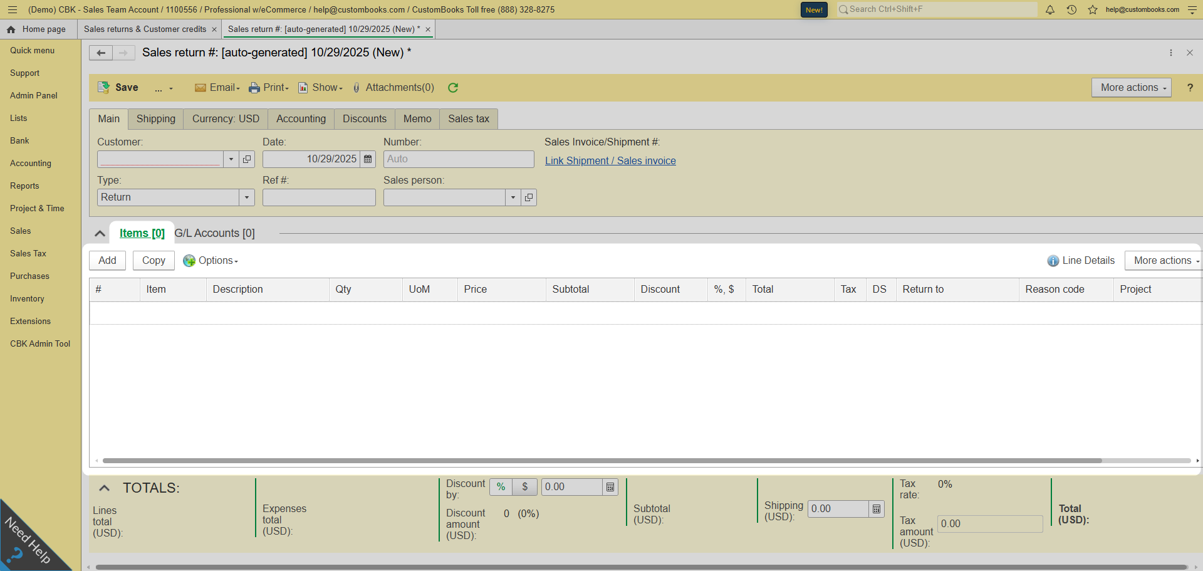Open the Options dropdown in items grid

[x=211, y=261]
